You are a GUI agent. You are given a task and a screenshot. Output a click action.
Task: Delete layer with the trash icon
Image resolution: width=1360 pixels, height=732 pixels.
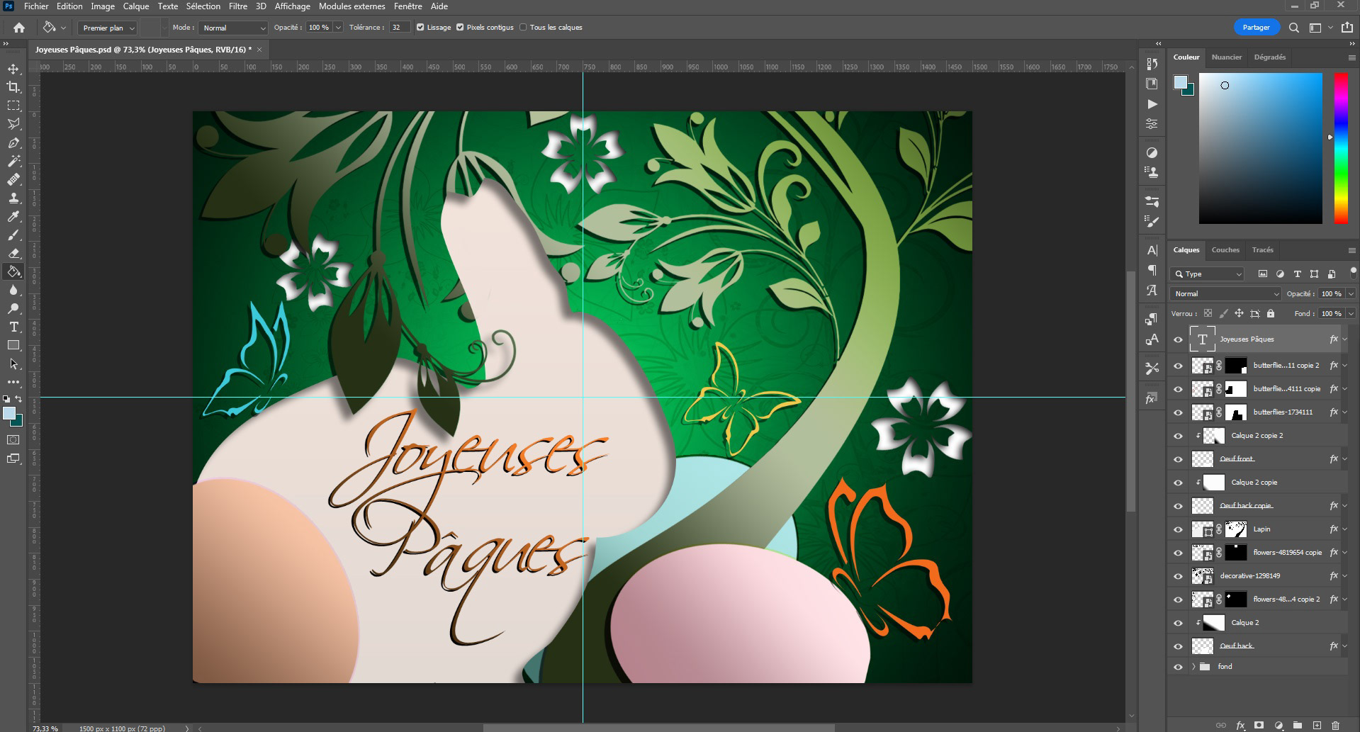pyautogui.click(x=1335, y=725)
